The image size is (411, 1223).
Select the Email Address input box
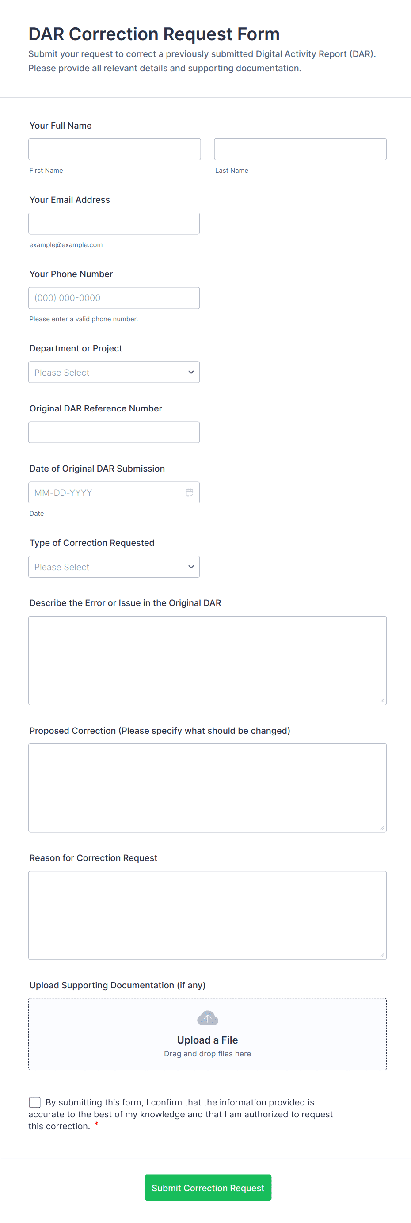click(114, 224)
